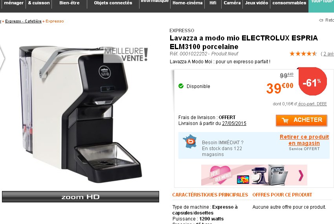Open the delivery date 27/05/2015 link

(234, 123)
